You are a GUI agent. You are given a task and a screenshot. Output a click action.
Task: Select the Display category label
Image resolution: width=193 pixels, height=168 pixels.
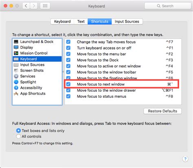click(x=26, y=47)
